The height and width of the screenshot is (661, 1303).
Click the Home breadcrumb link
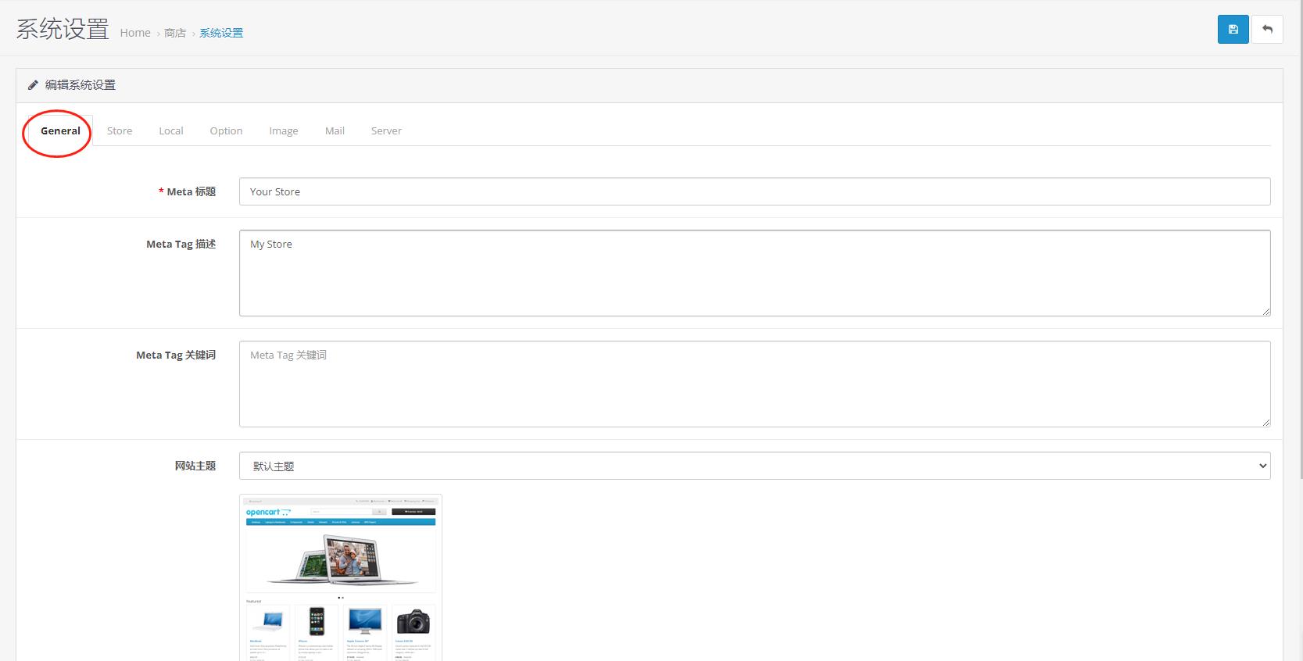135,33
